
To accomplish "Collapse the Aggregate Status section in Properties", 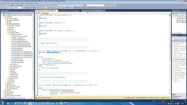I will click(x=173, y=43).
